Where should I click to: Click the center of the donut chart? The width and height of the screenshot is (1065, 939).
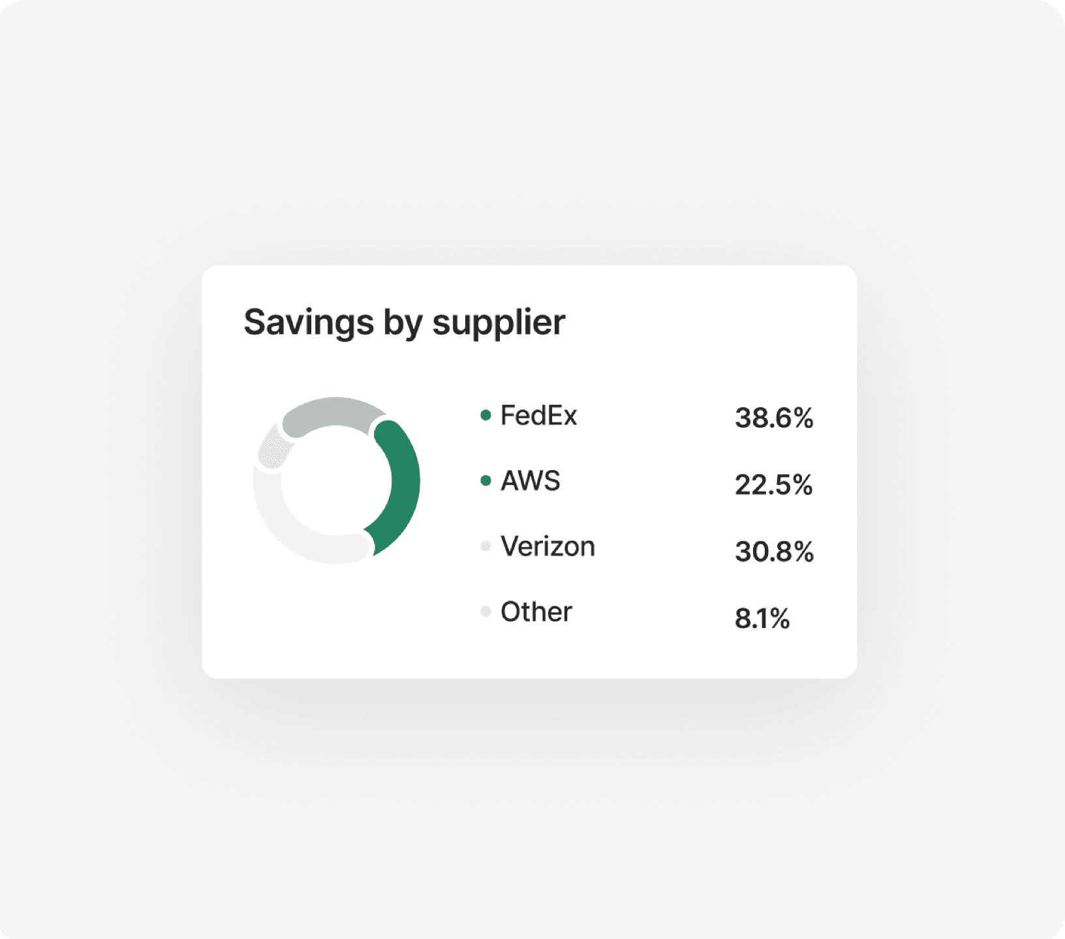click(x=336, y=481)
